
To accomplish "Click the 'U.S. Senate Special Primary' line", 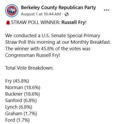I will tap(71, 36).
